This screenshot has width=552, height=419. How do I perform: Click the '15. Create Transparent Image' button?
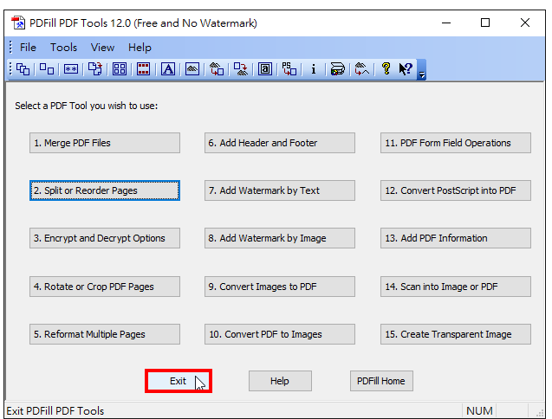[x=456, y=334]
